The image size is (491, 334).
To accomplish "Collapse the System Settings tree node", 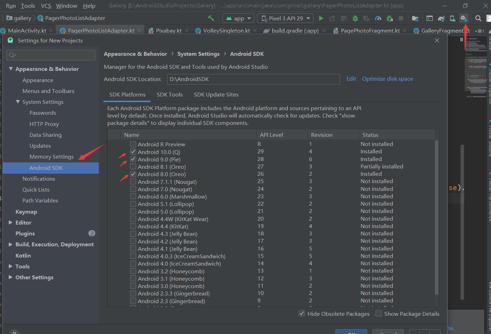I will tap(18, 102).
